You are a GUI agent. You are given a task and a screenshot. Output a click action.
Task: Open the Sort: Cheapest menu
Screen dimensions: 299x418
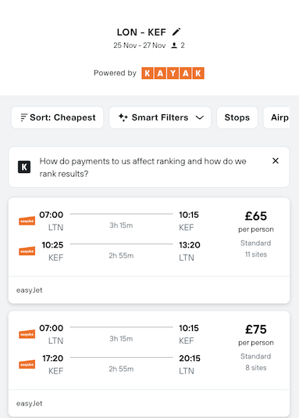click(58, 117)
